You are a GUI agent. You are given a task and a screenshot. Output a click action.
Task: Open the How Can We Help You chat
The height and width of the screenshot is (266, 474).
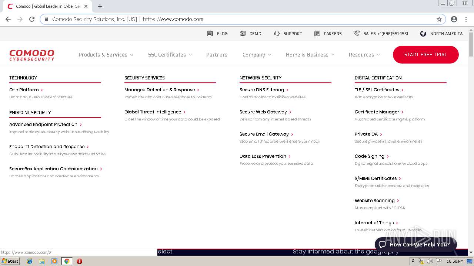[x=416, y=245]
